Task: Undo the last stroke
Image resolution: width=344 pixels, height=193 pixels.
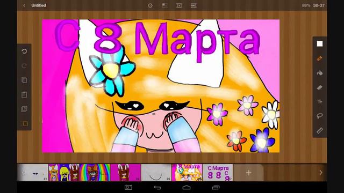Action: tap(24, 51)
